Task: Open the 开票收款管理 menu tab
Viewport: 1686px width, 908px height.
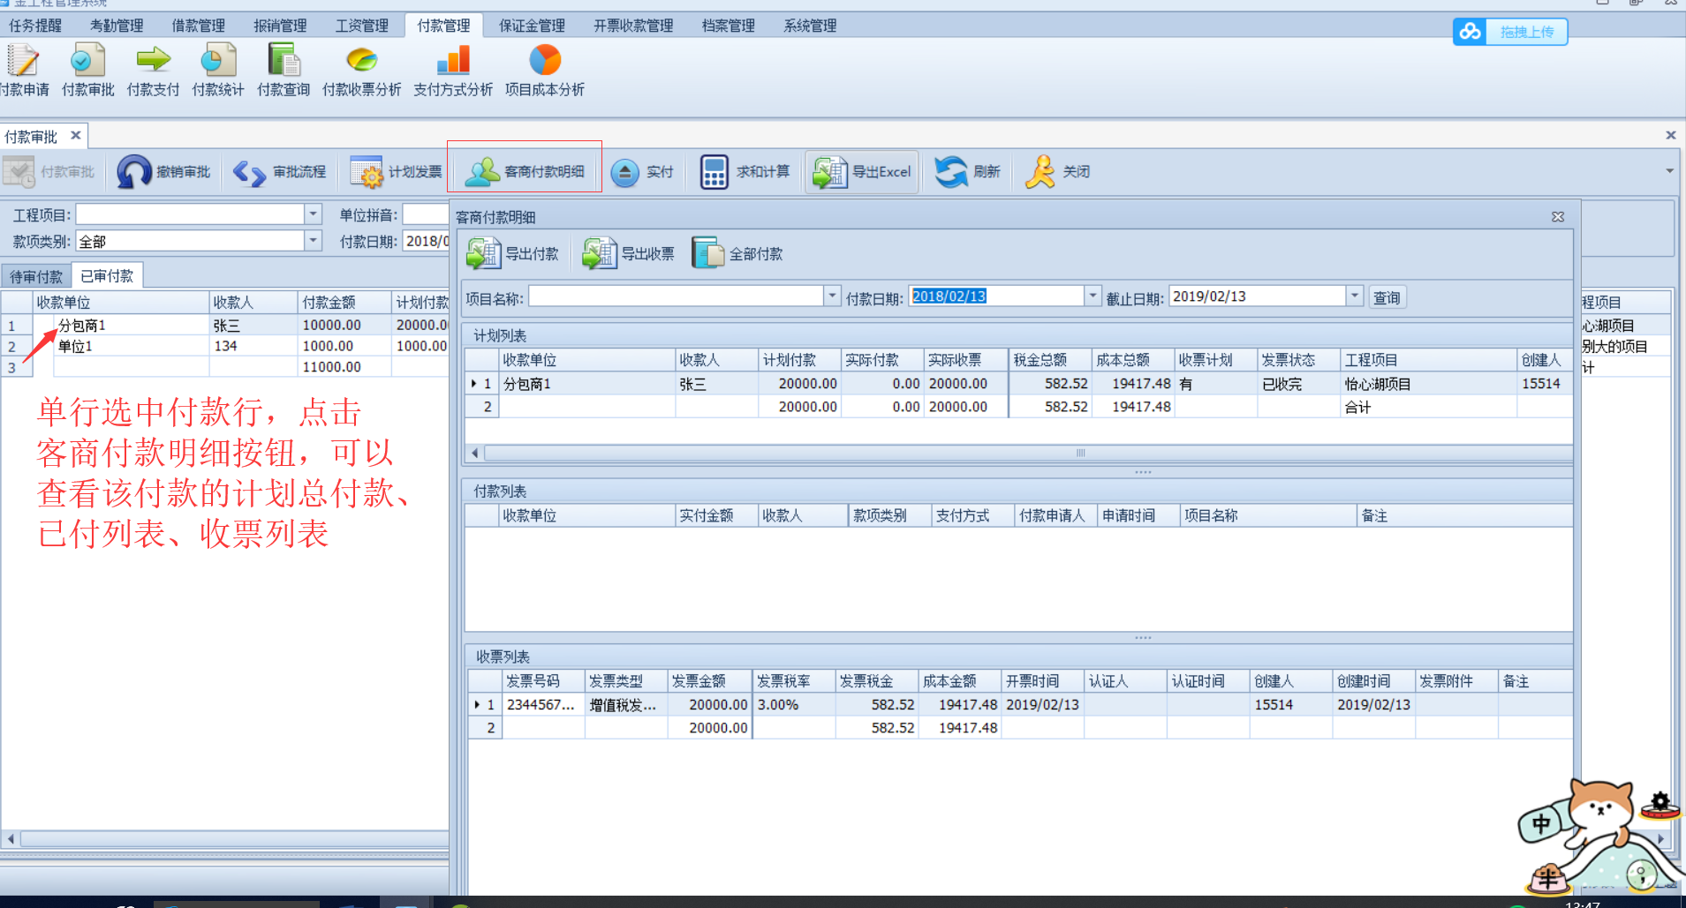Action: tap(633, 26)
